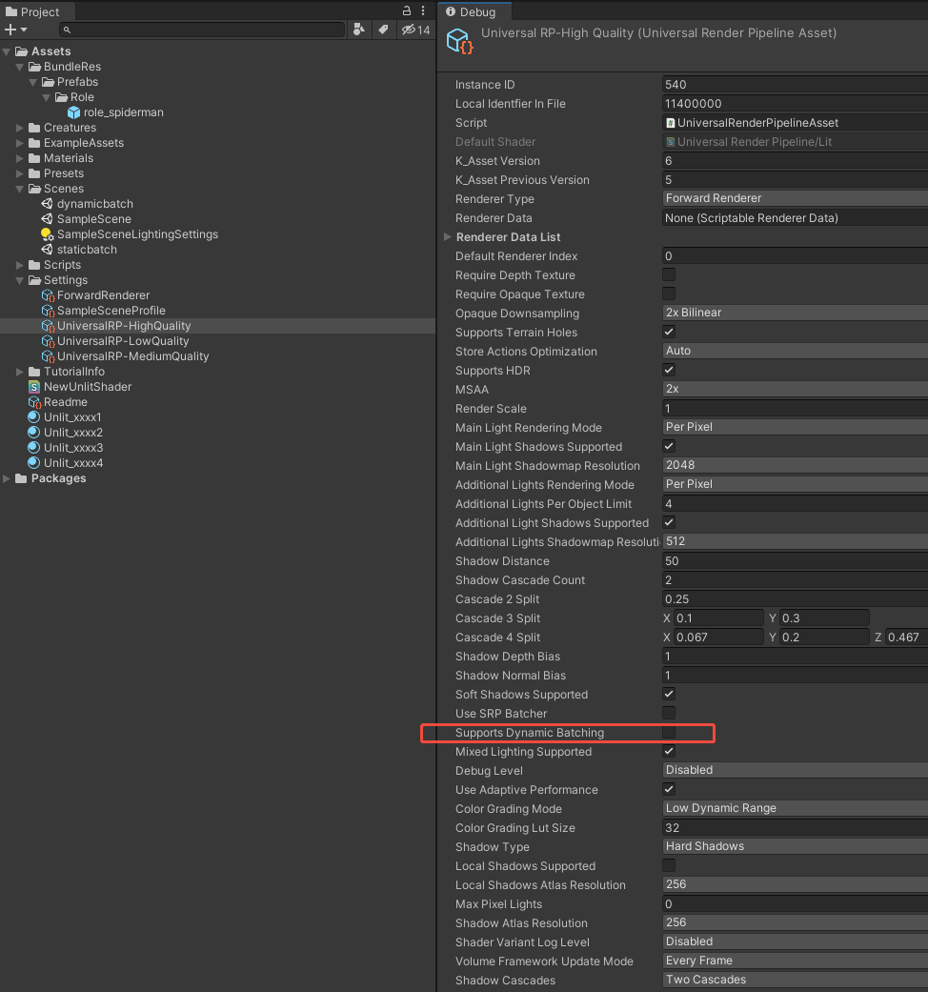Enable Use SRP Batcher checkbox
The height and width of the screenshot is (992, 928).
point(669,713)
